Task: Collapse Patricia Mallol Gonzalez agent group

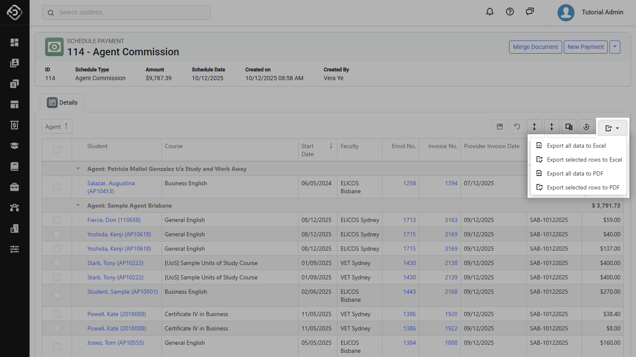Action: 78,169
